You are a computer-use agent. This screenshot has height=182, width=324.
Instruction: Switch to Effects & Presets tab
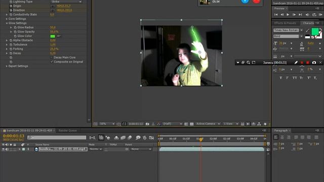(x=285, y=23)
